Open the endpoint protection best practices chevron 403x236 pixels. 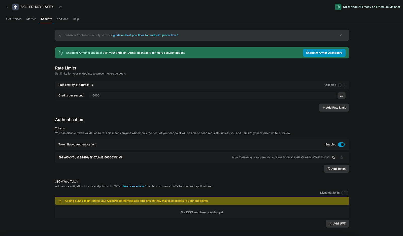tap(178, 35)
